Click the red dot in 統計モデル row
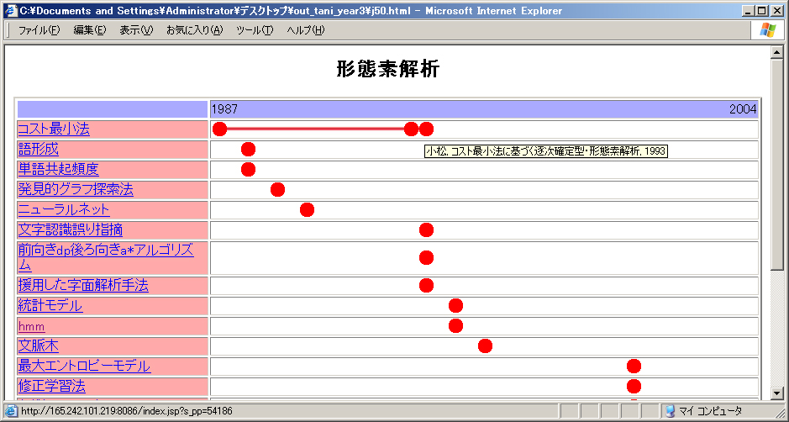789x422 pixels. [x=455, y=305]
